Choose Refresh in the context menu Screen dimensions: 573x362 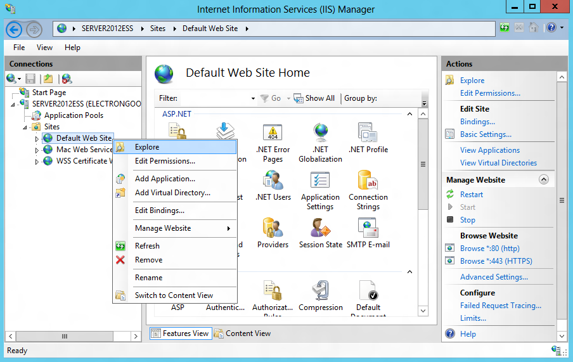(x=175, y=246)
